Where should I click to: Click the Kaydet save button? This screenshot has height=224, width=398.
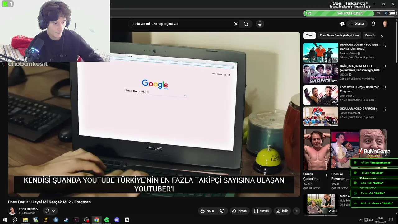261,211
